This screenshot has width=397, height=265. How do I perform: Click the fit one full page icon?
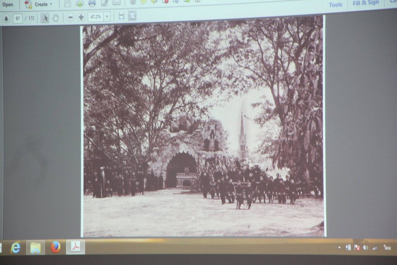pos(132,16)
